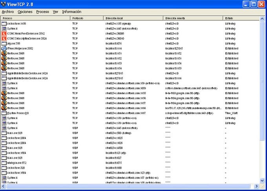
Task: Click System:4 icon on TCP microsoft-ds Listening row
Action: tap(4, 29)
